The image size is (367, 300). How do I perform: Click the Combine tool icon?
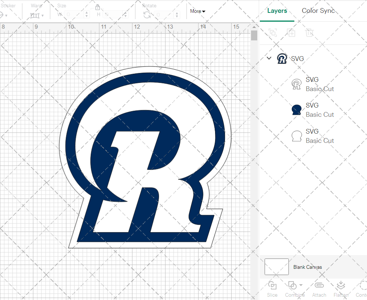292,285
